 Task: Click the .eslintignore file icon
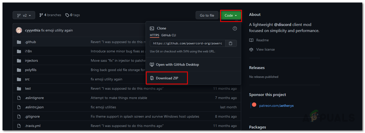tap(19, 98)
